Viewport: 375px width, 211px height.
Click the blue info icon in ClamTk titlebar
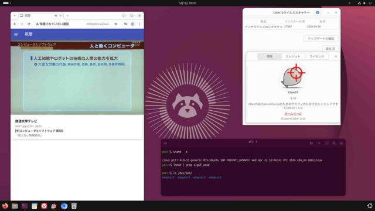(x=318, y=12)
